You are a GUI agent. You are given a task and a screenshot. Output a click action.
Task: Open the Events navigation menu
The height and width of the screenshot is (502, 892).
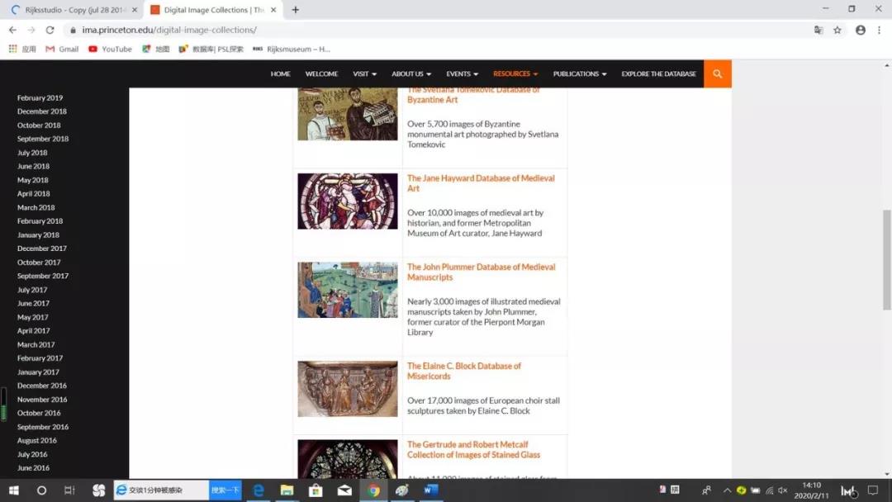[x=462, y=73]
